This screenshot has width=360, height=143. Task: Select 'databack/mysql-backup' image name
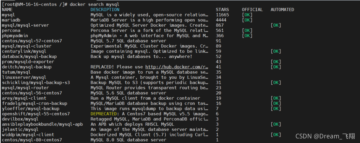coord(29,57)
